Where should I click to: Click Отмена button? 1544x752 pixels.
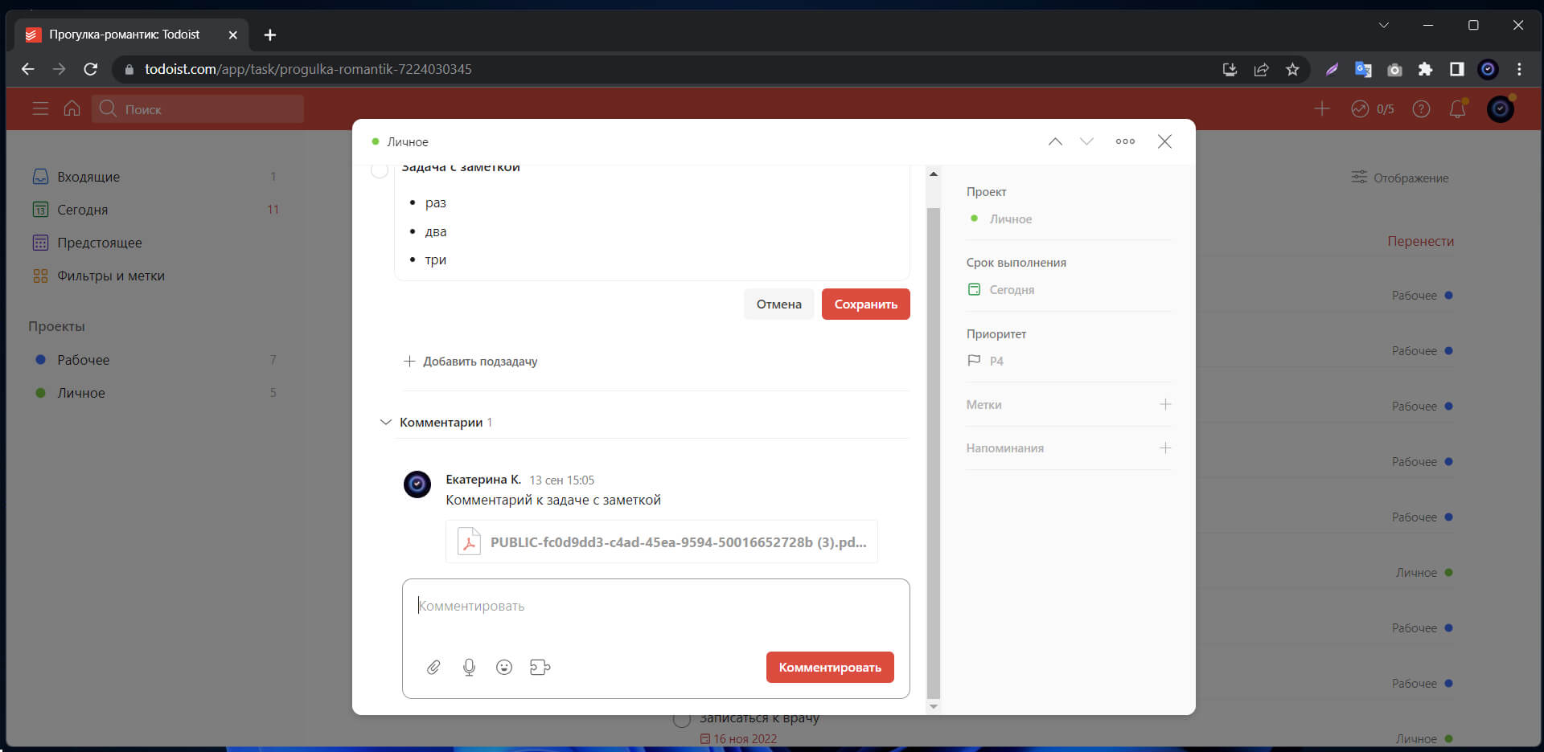778,304
